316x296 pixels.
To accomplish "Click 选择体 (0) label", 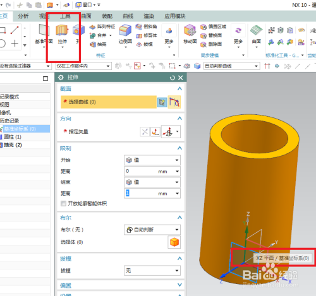I will click(x=71, y=242).
